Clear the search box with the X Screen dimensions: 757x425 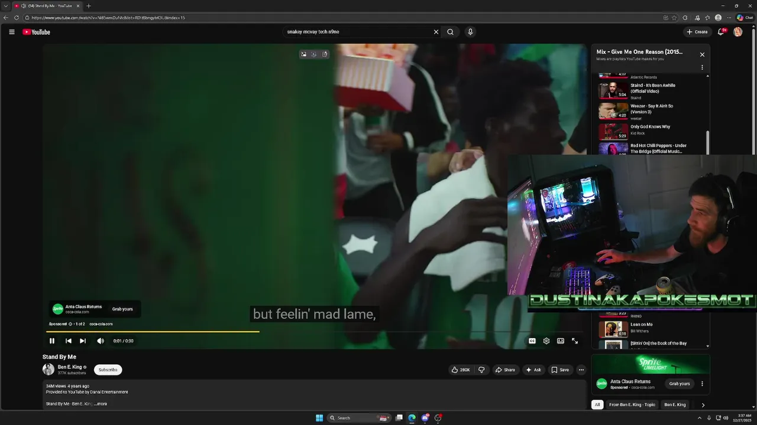pos(436,32)
